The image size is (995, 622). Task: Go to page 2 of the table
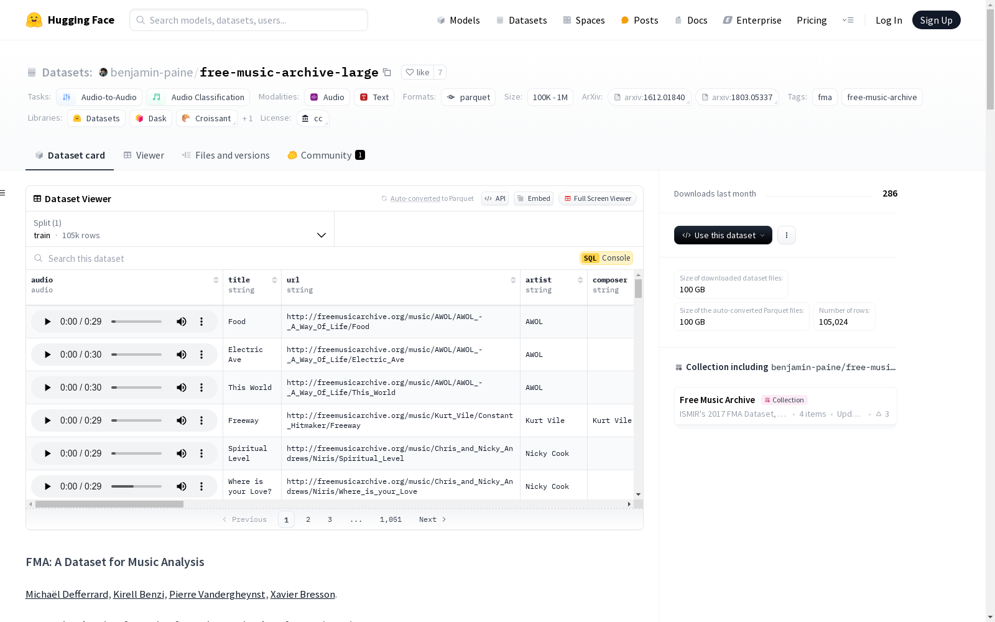point(308,519)
